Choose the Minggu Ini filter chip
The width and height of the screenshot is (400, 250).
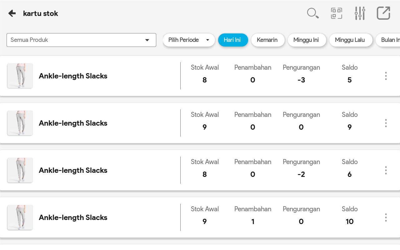tap(306, 40)
